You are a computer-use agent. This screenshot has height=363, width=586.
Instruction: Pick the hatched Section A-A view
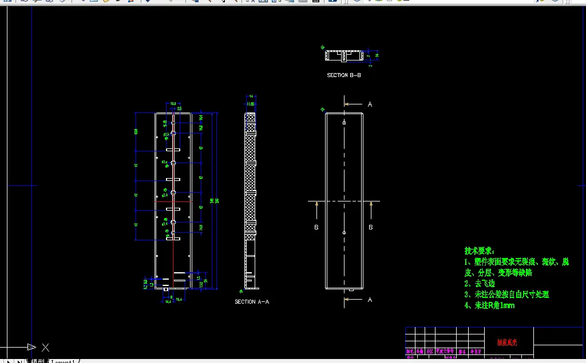click(x=251, y=200)
